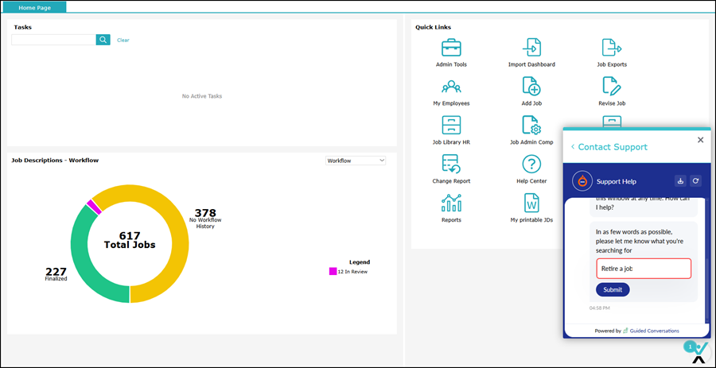Click the Clear link in Tasks
Viewport: 716px width, 368px height.
point(123,40)
